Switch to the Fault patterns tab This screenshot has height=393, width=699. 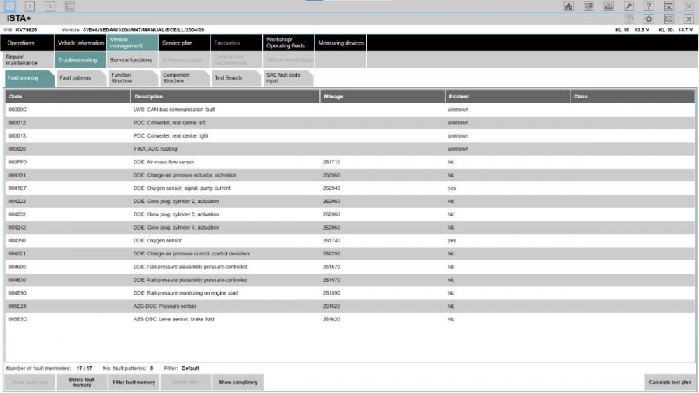pyautogui.click(x=81, y=78)
